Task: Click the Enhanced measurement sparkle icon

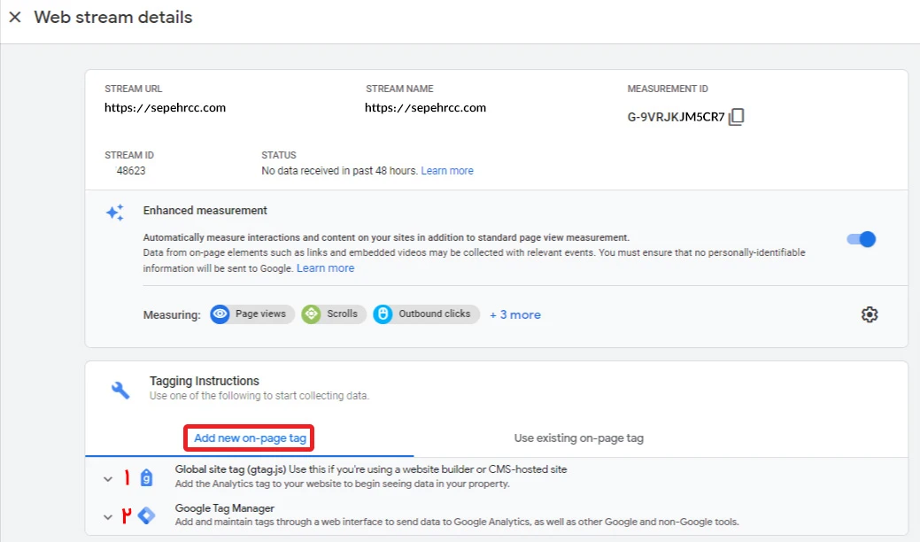Action: click(x=115, y=213)
